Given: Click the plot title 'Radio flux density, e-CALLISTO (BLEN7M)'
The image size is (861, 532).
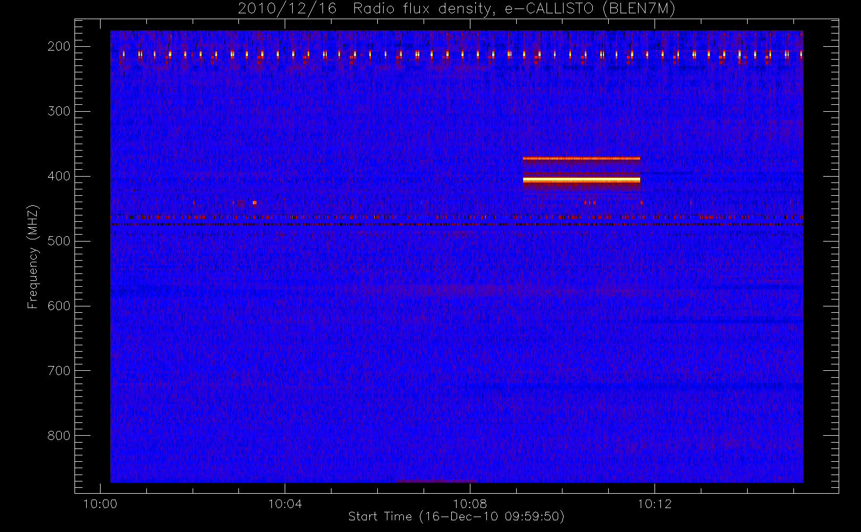Looking at the screenshot, I should pos(514,9).
